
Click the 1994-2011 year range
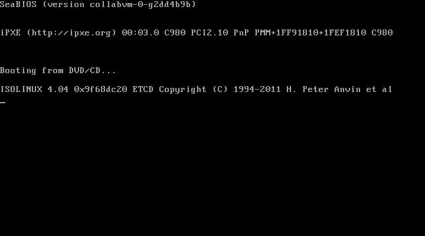pyautogui.click(x=257, y=90)
